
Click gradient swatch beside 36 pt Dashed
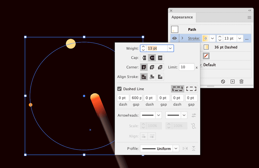pyautogui.click(x=206, y=47)
